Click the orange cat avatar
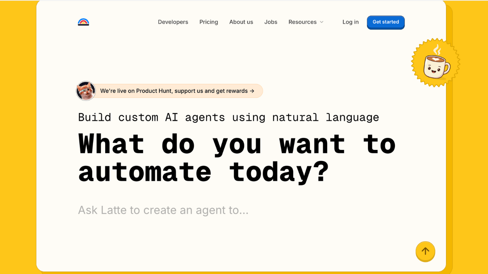Screen dimensions: 488x274 point(86,91)
